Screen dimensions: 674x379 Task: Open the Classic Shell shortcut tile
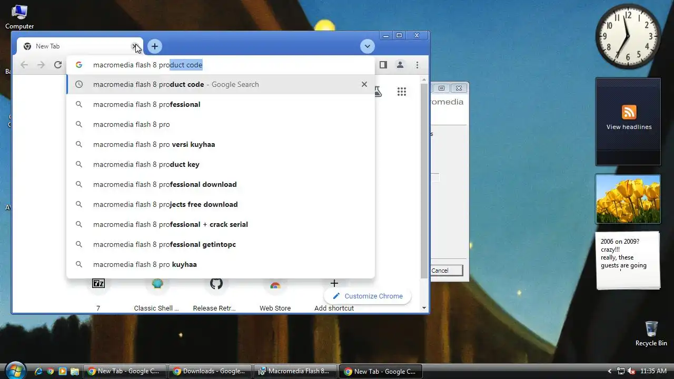pos(156,294)
